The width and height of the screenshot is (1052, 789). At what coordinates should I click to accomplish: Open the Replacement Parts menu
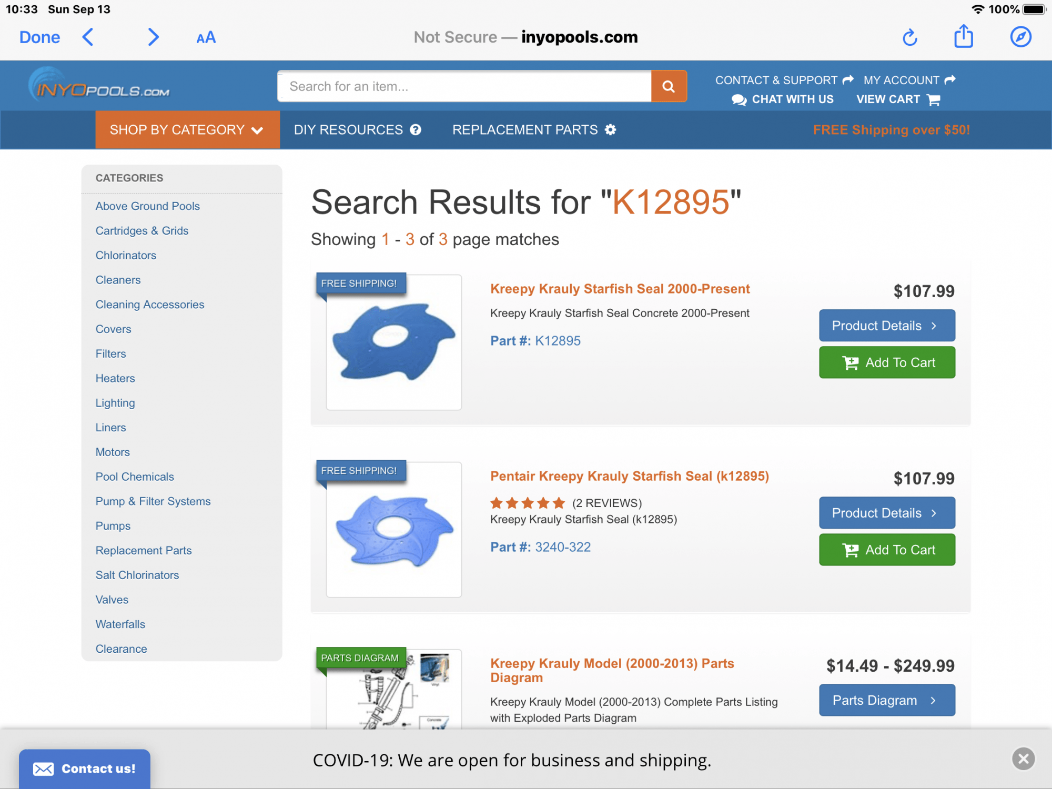click(x=534, y=129)
